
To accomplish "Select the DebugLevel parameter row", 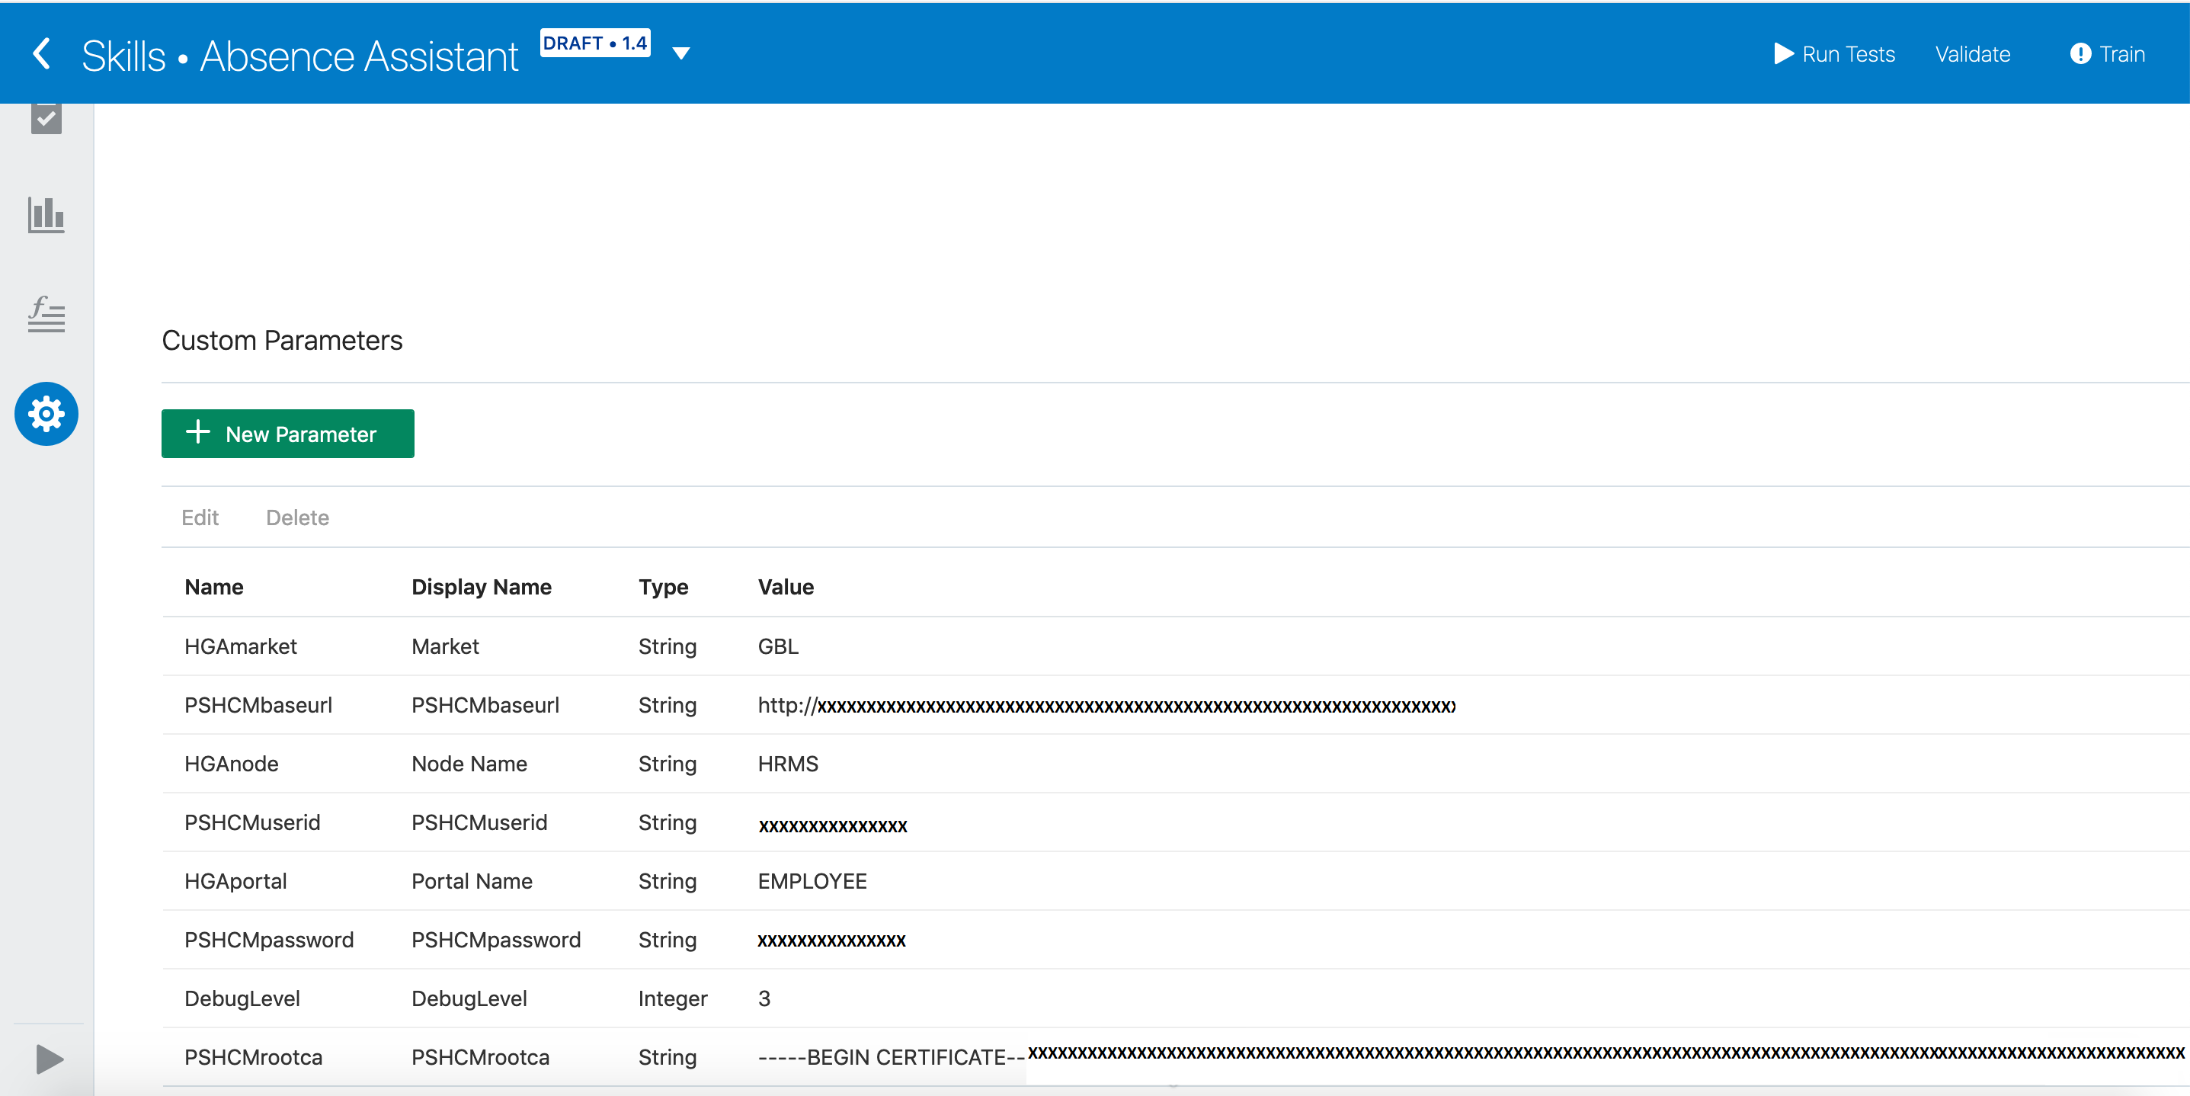I will (242, 998).
